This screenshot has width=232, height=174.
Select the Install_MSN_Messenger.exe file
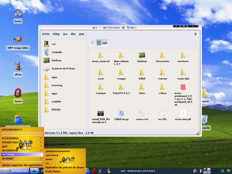tap(101, 117)
